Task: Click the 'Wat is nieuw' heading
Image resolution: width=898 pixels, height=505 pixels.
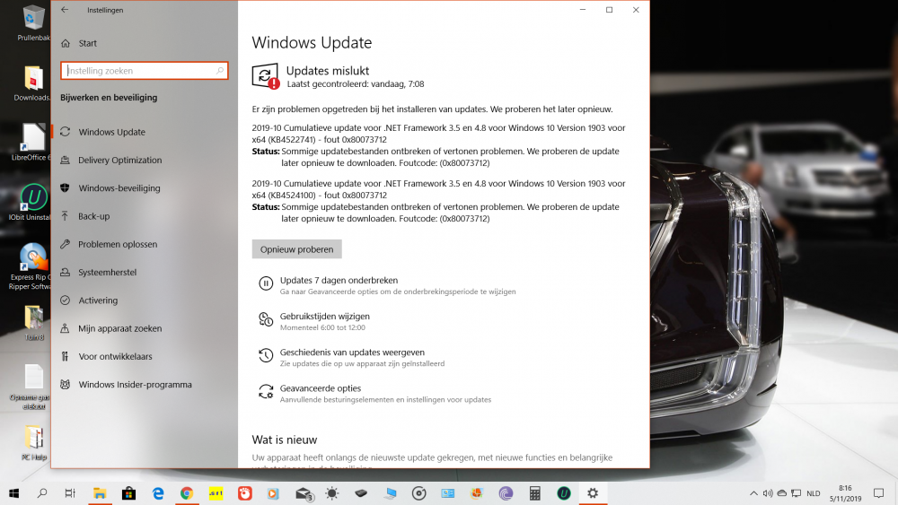Action: coord(284,440)
